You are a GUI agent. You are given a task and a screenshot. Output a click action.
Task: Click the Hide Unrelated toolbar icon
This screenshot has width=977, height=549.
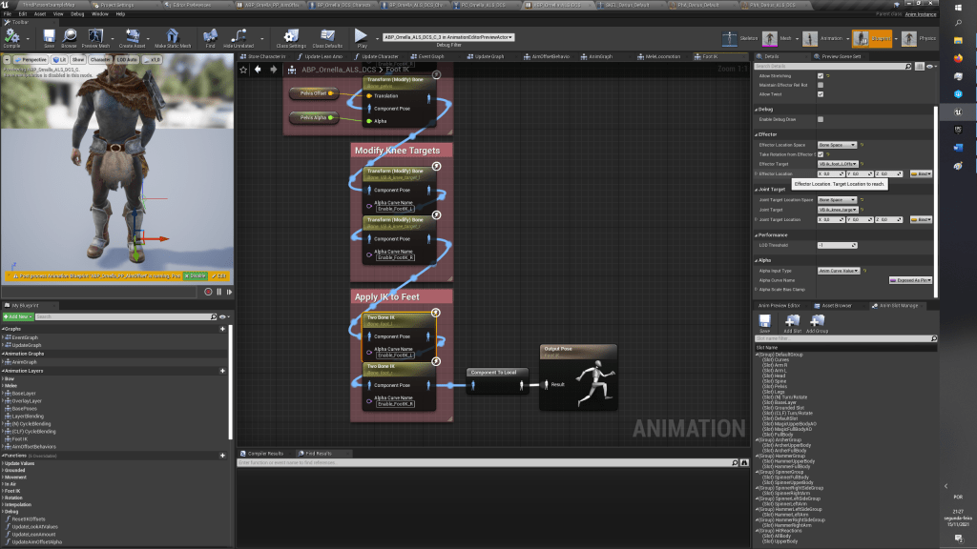pos(239,38)
